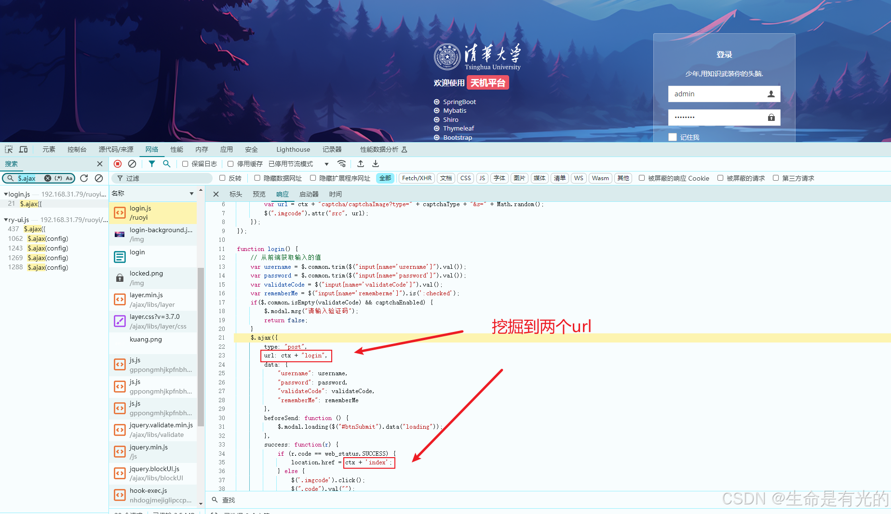
Task: Collapse the login.js search result tree
Action: (6, 194)
